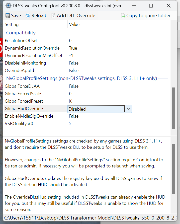
Task: Close the DLSSTweaks ConfigTool window
Action: tap(169, 5)
